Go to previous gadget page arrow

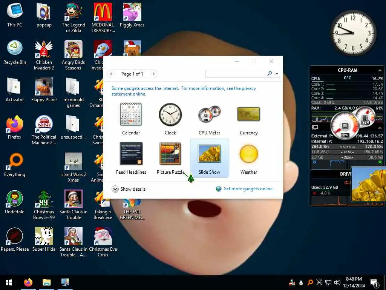coord(111,74)
